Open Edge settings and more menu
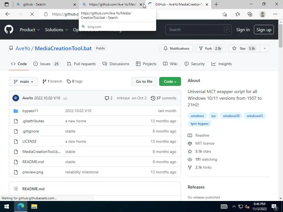This screenshot has height=212, width=283. (x=275, y=14)
